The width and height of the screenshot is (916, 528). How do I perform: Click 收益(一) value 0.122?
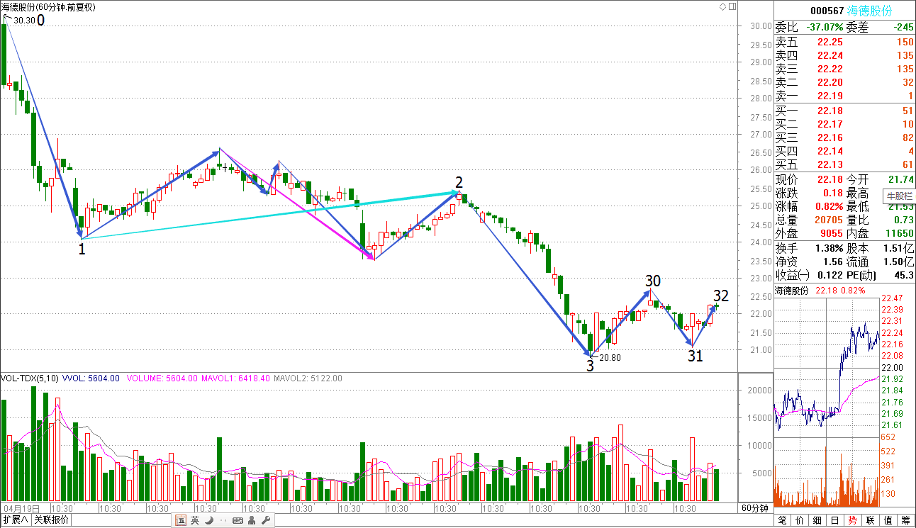tap(830, 275)
